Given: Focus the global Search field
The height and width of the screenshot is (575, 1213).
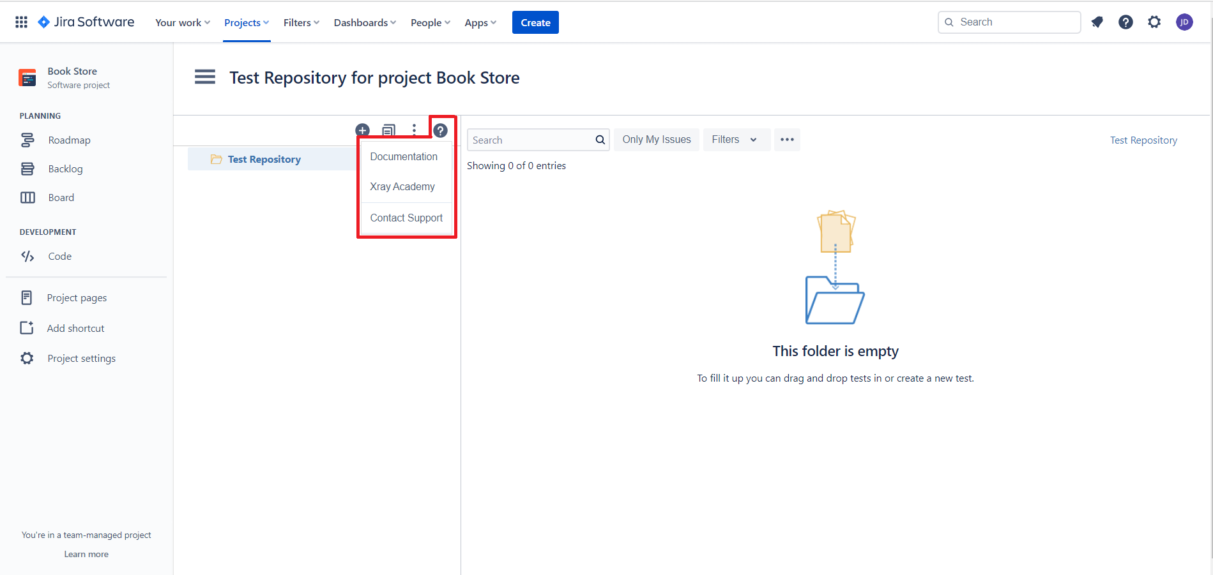Looking at the screenshot, I should (1009, 22).
